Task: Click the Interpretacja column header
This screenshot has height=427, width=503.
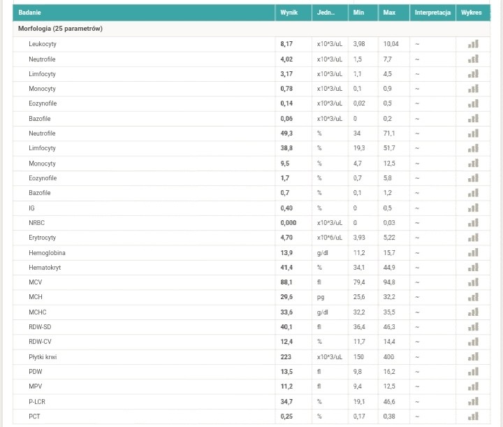Action: [432, 13]
